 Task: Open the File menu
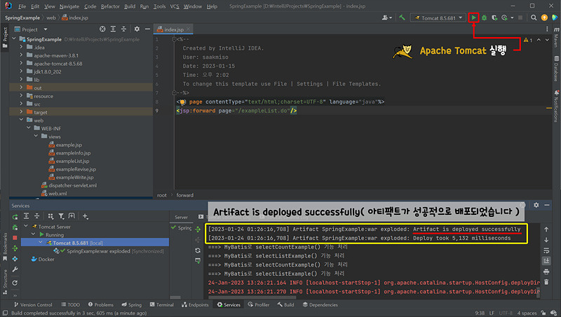pos(22,6)
